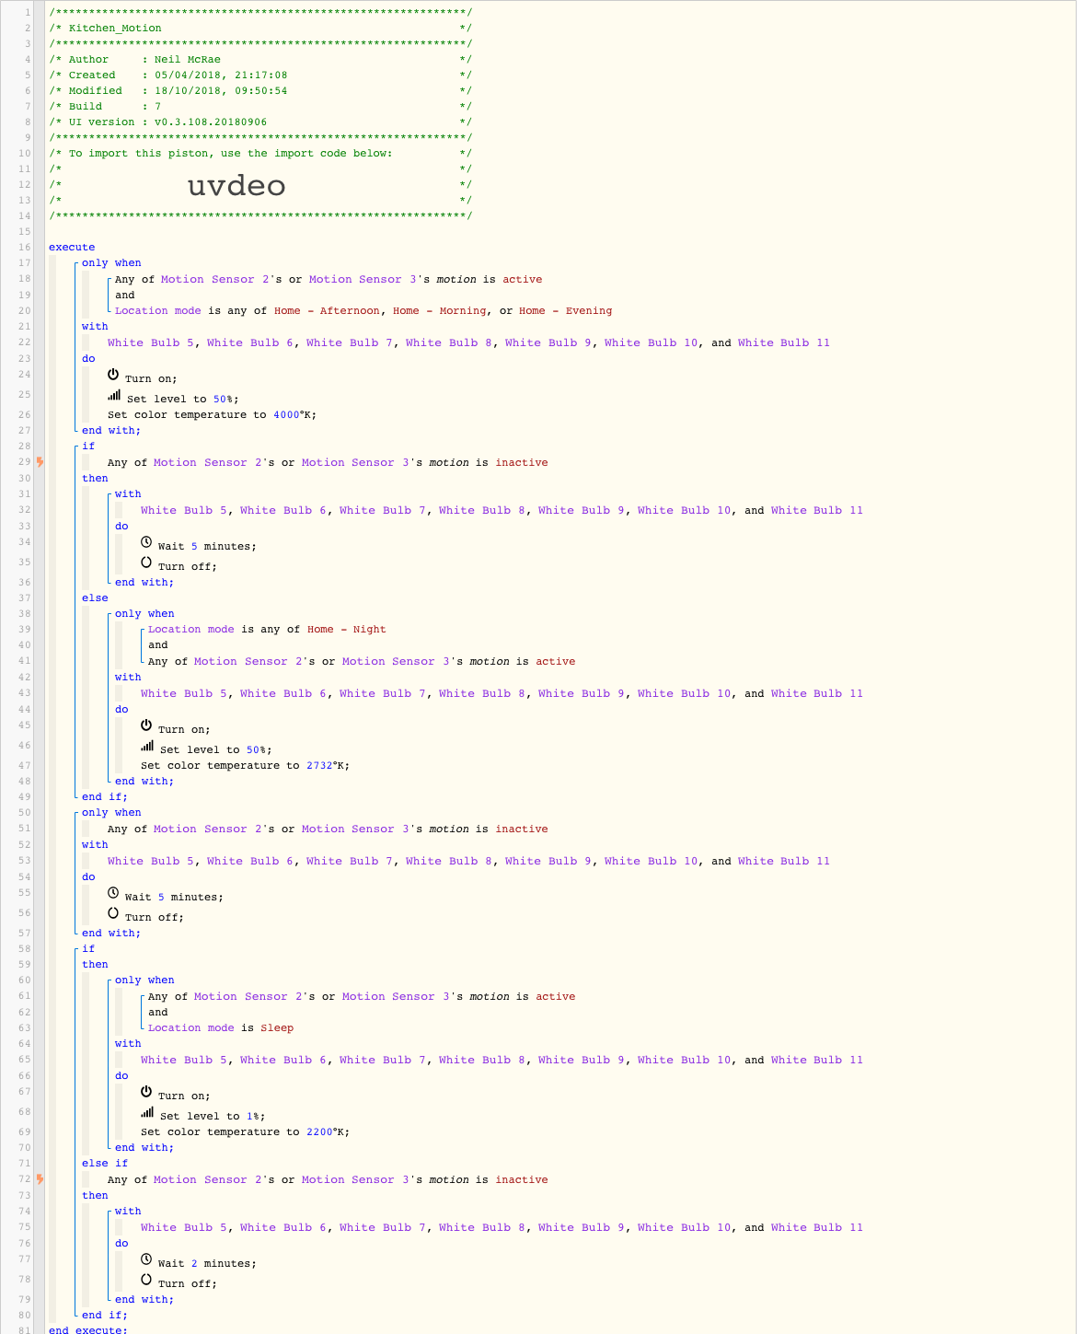Image resolution: width=1084 pixels, height=1334 pixels.
Task: Click the orange lightning bolt on line 72
Action: tap(40, 1179)
